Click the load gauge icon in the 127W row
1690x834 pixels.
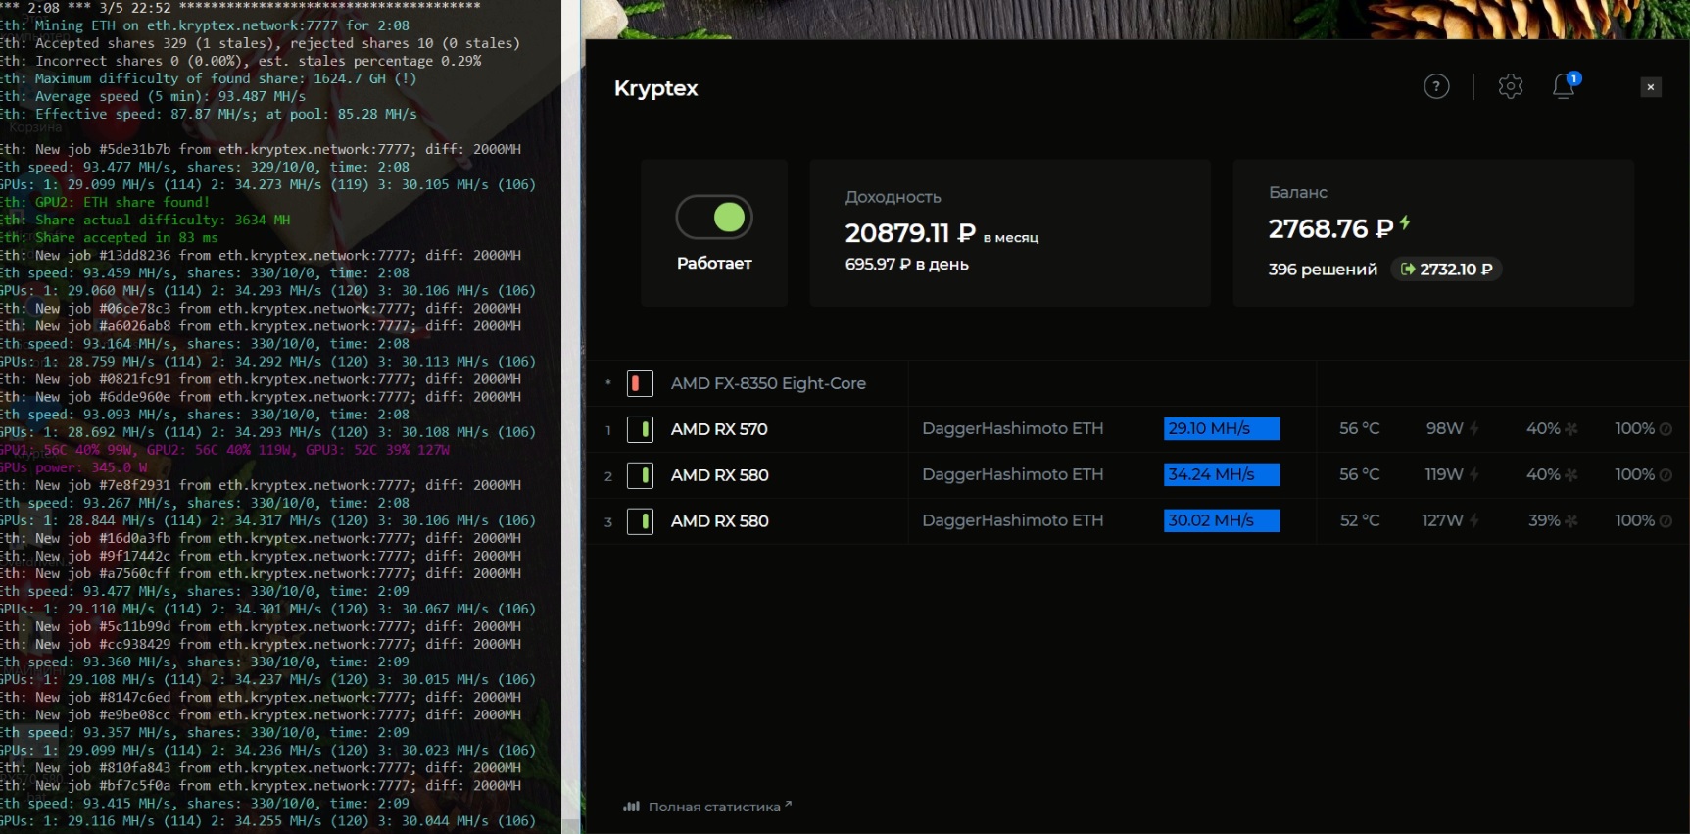pos(1666,521)
